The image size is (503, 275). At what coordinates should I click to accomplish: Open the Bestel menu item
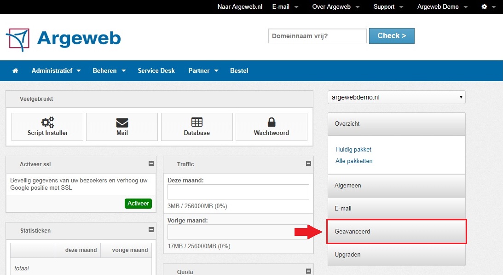[x=239, y=70]
